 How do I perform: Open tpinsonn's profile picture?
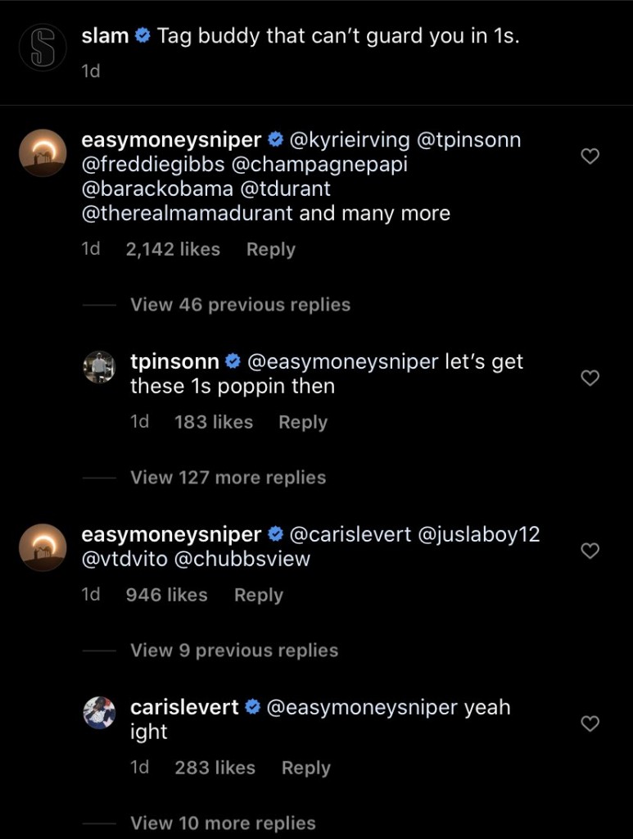pos(99,368)
